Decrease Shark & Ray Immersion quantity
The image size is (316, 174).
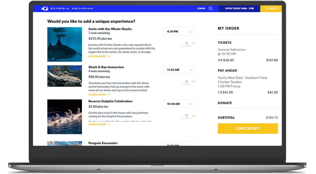click(179, 82)
